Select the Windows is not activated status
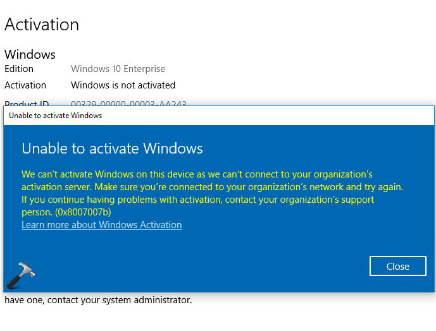The image size is (436, 331). pos(123,85)
